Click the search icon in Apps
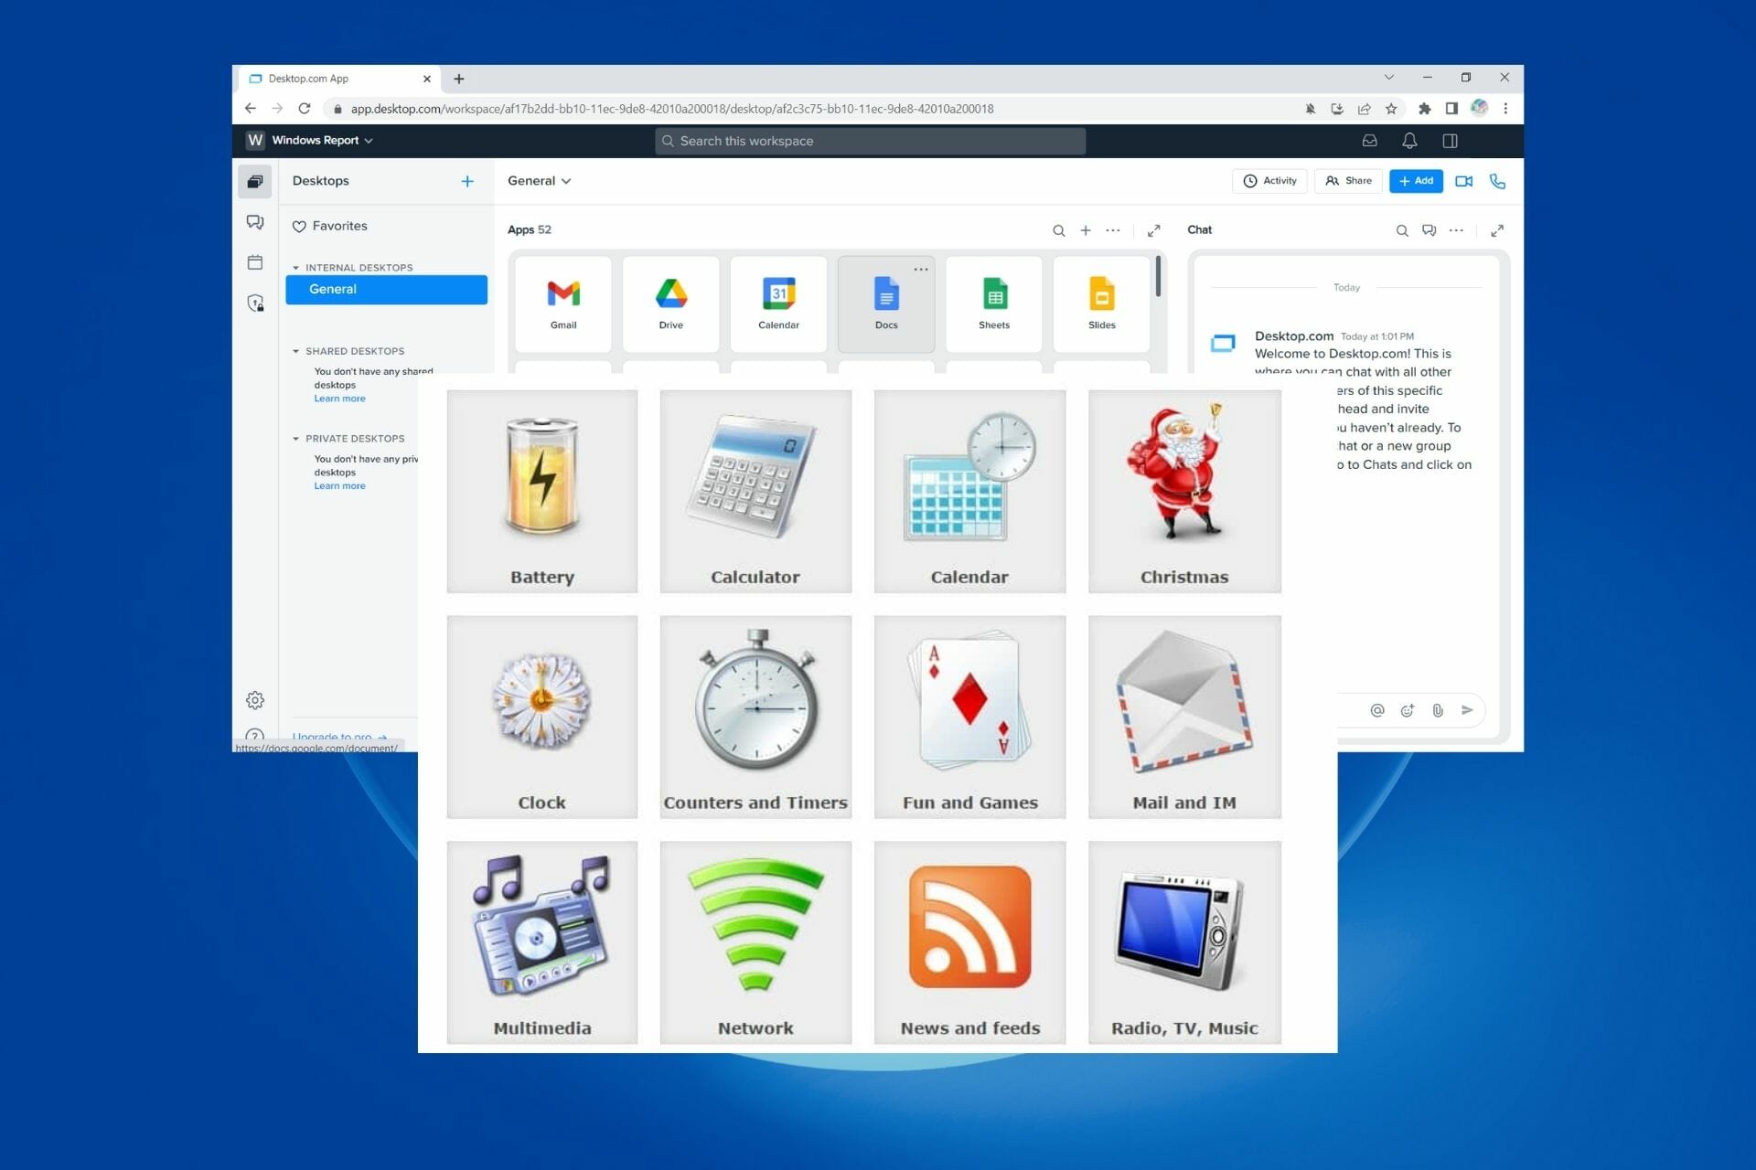1756x1170 pixels. pyautogui.click(x=1058, y=229)
